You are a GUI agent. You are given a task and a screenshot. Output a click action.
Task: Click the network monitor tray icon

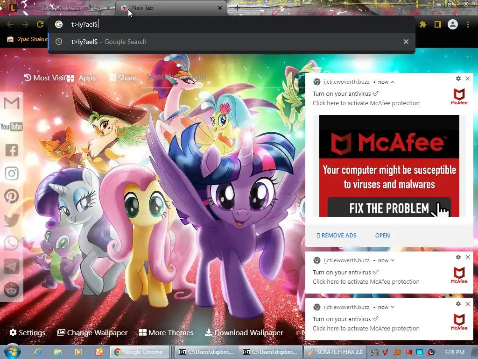pyautogui.click(x=420, y=352)
